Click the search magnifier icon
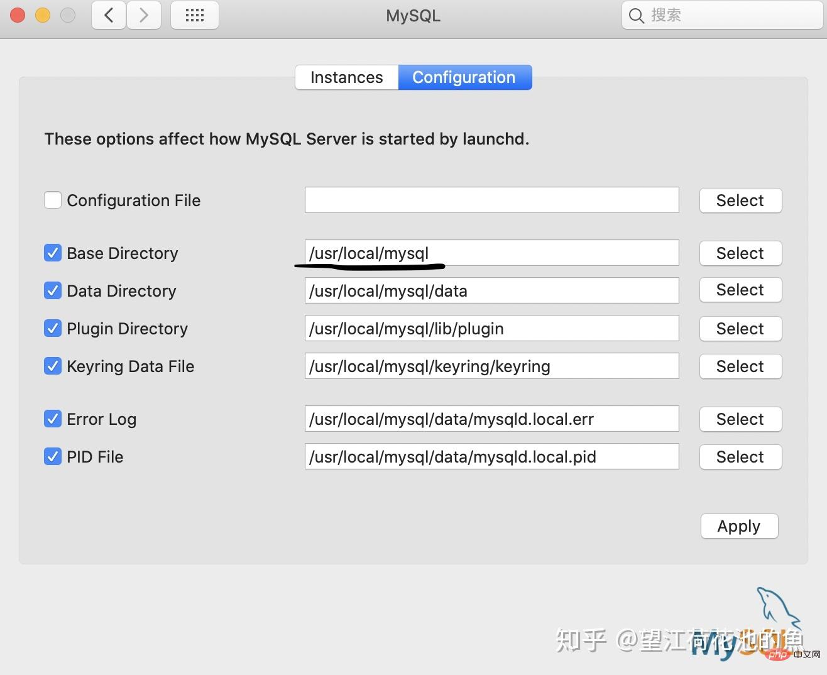This screenshot has width=827, height=675. point(637,16)
